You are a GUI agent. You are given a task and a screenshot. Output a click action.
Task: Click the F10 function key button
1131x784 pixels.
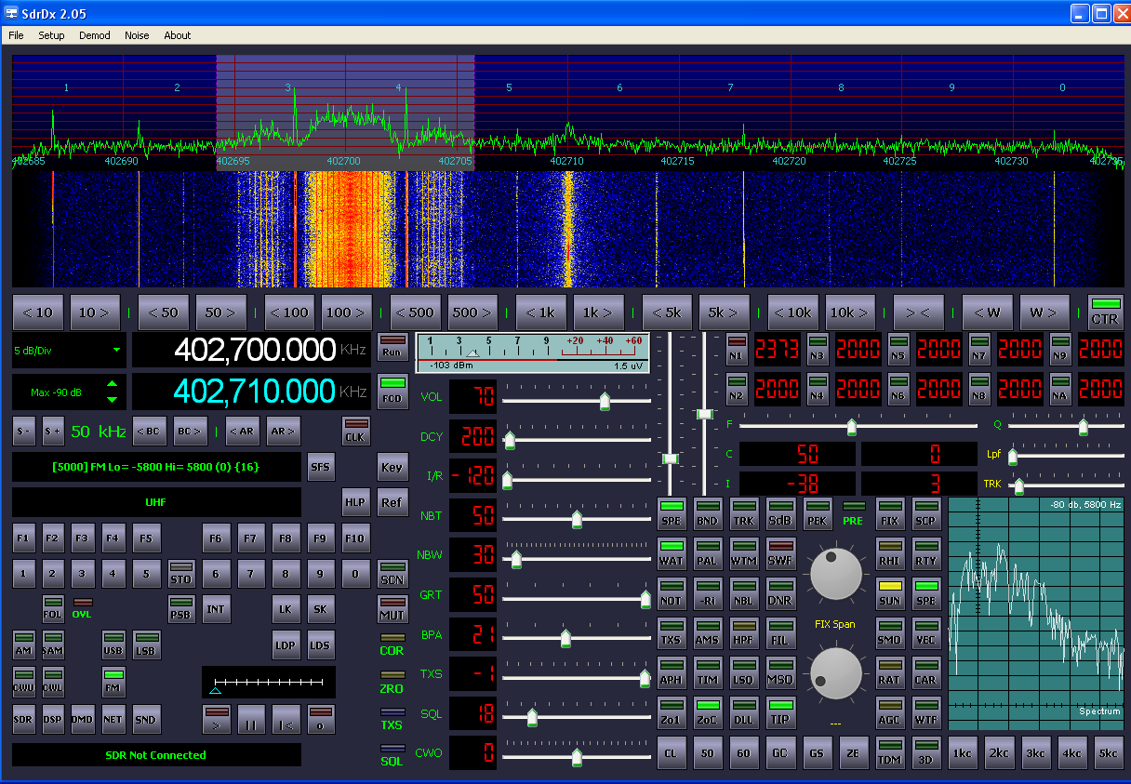click(x=356, y=538)
